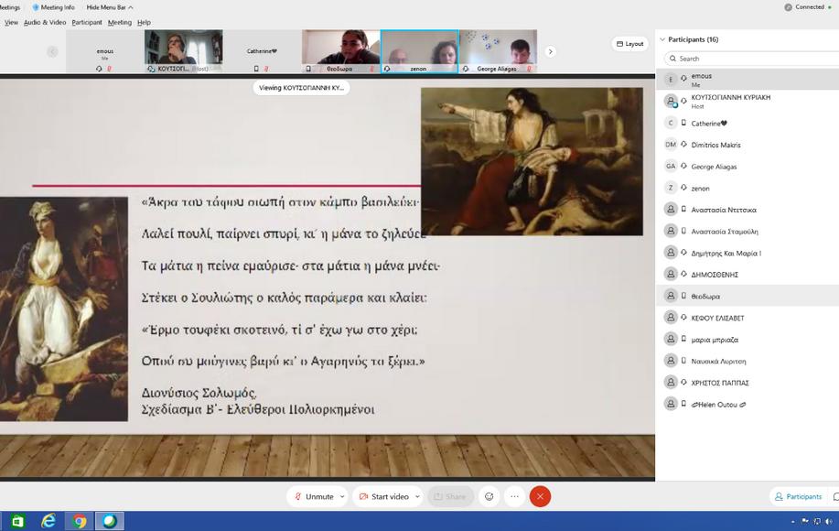This screenshot has height=531, width=839.
Task: Select the emous Me video tile
Action: click(105, 51)
